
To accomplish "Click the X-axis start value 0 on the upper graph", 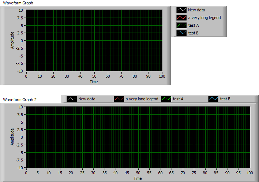I will 26,76.
